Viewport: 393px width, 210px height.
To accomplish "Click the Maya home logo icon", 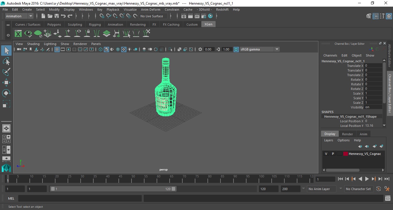I will tap(6, 168).
